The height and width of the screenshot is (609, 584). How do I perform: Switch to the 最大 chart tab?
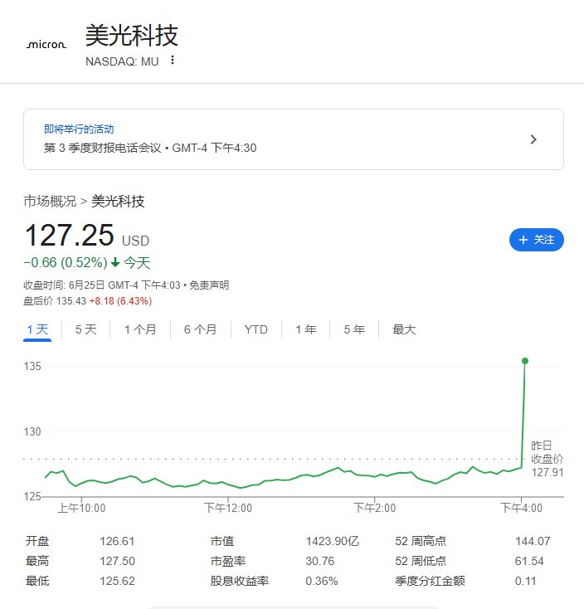404,329
